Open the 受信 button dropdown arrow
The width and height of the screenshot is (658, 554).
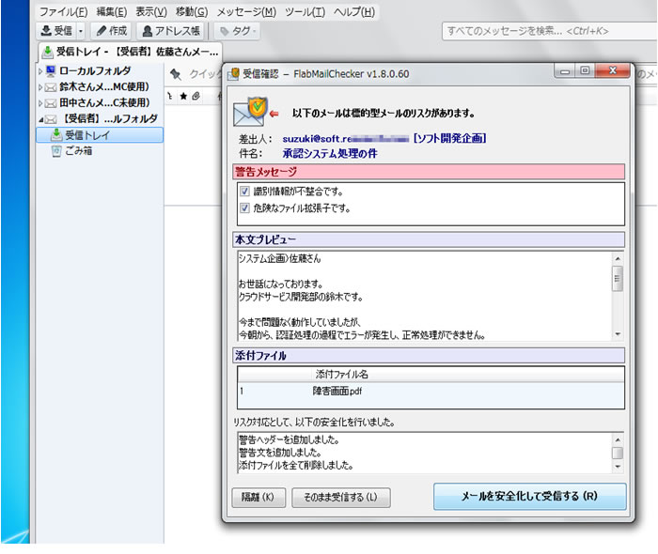(81, 31)
